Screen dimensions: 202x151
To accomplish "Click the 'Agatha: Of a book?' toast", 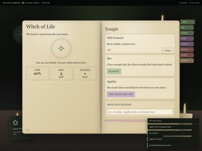I will tap(173, 139).
